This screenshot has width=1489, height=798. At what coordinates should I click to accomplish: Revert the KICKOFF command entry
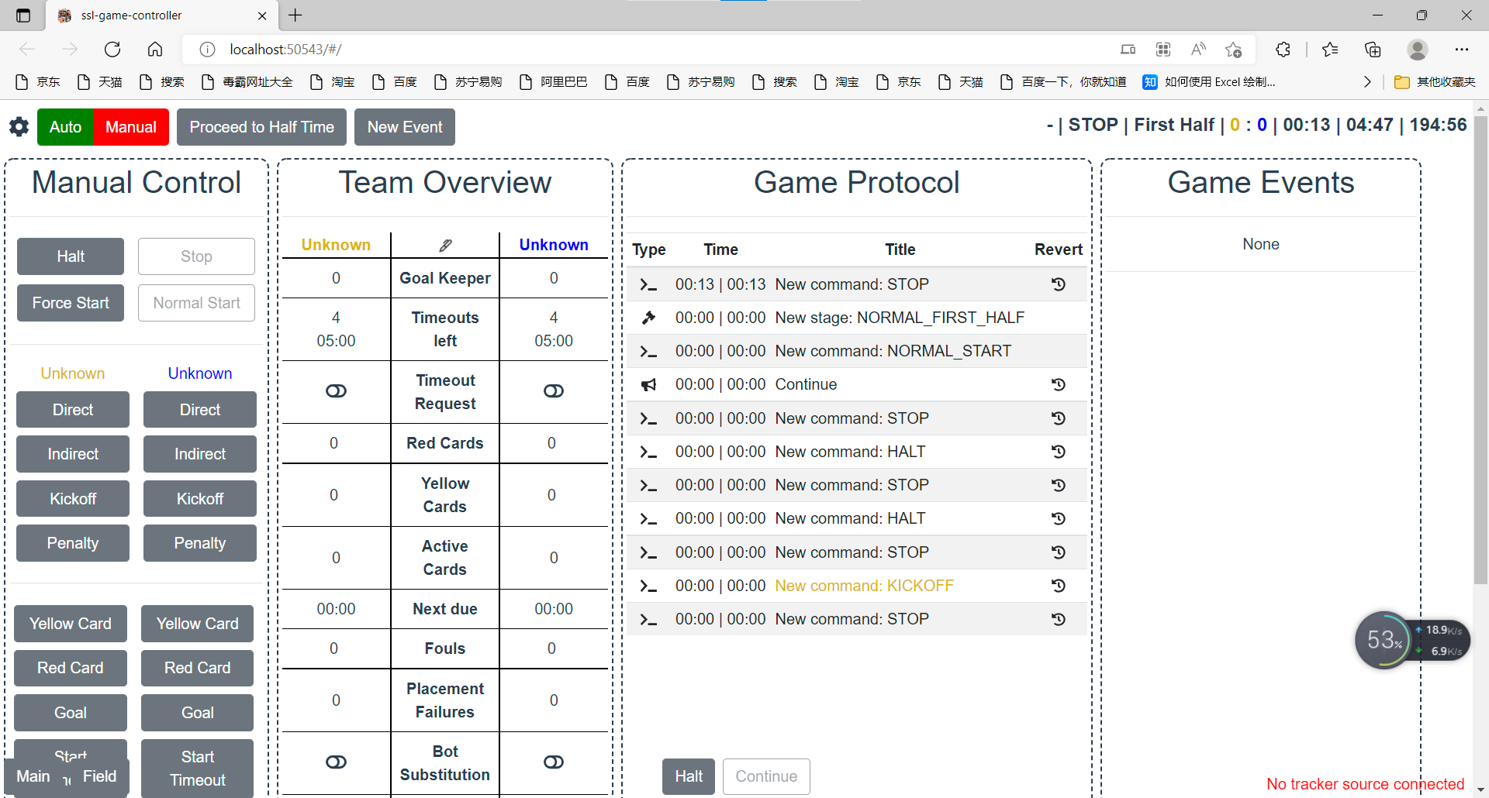(1058, 586)
